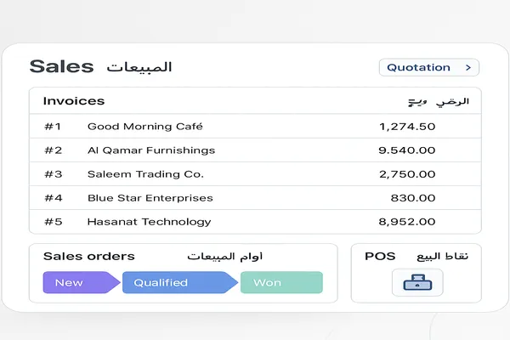Click the Sales orders heading
The image size is (510, 340).
tap(88, 256)
